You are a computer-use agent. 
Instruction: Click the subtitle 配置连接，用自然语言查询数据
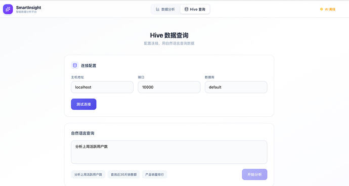(169, 43)
